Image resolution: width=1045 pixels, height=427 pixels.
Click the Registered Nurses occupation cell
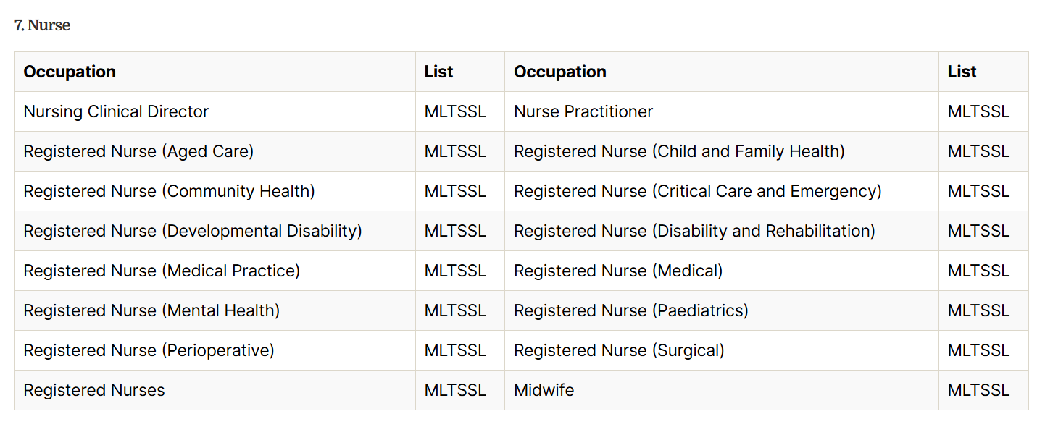click(94, 390)
